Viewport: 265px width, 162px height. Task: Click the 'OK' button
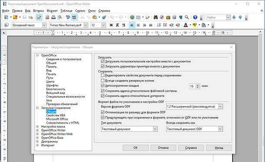[136, 148]
